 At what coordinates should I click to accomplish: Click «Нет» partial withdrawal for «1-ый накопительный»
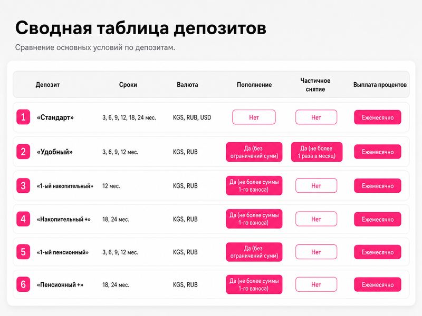[316, 186]
